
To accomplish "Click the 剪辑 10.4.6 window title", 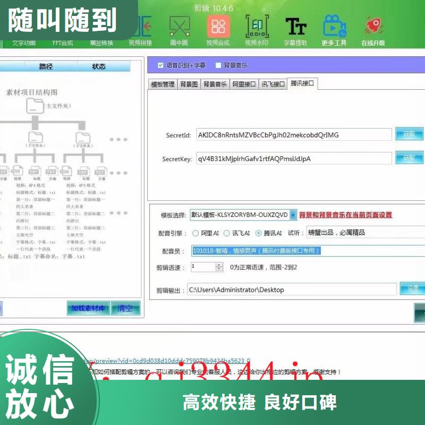I will click(214, 8).
